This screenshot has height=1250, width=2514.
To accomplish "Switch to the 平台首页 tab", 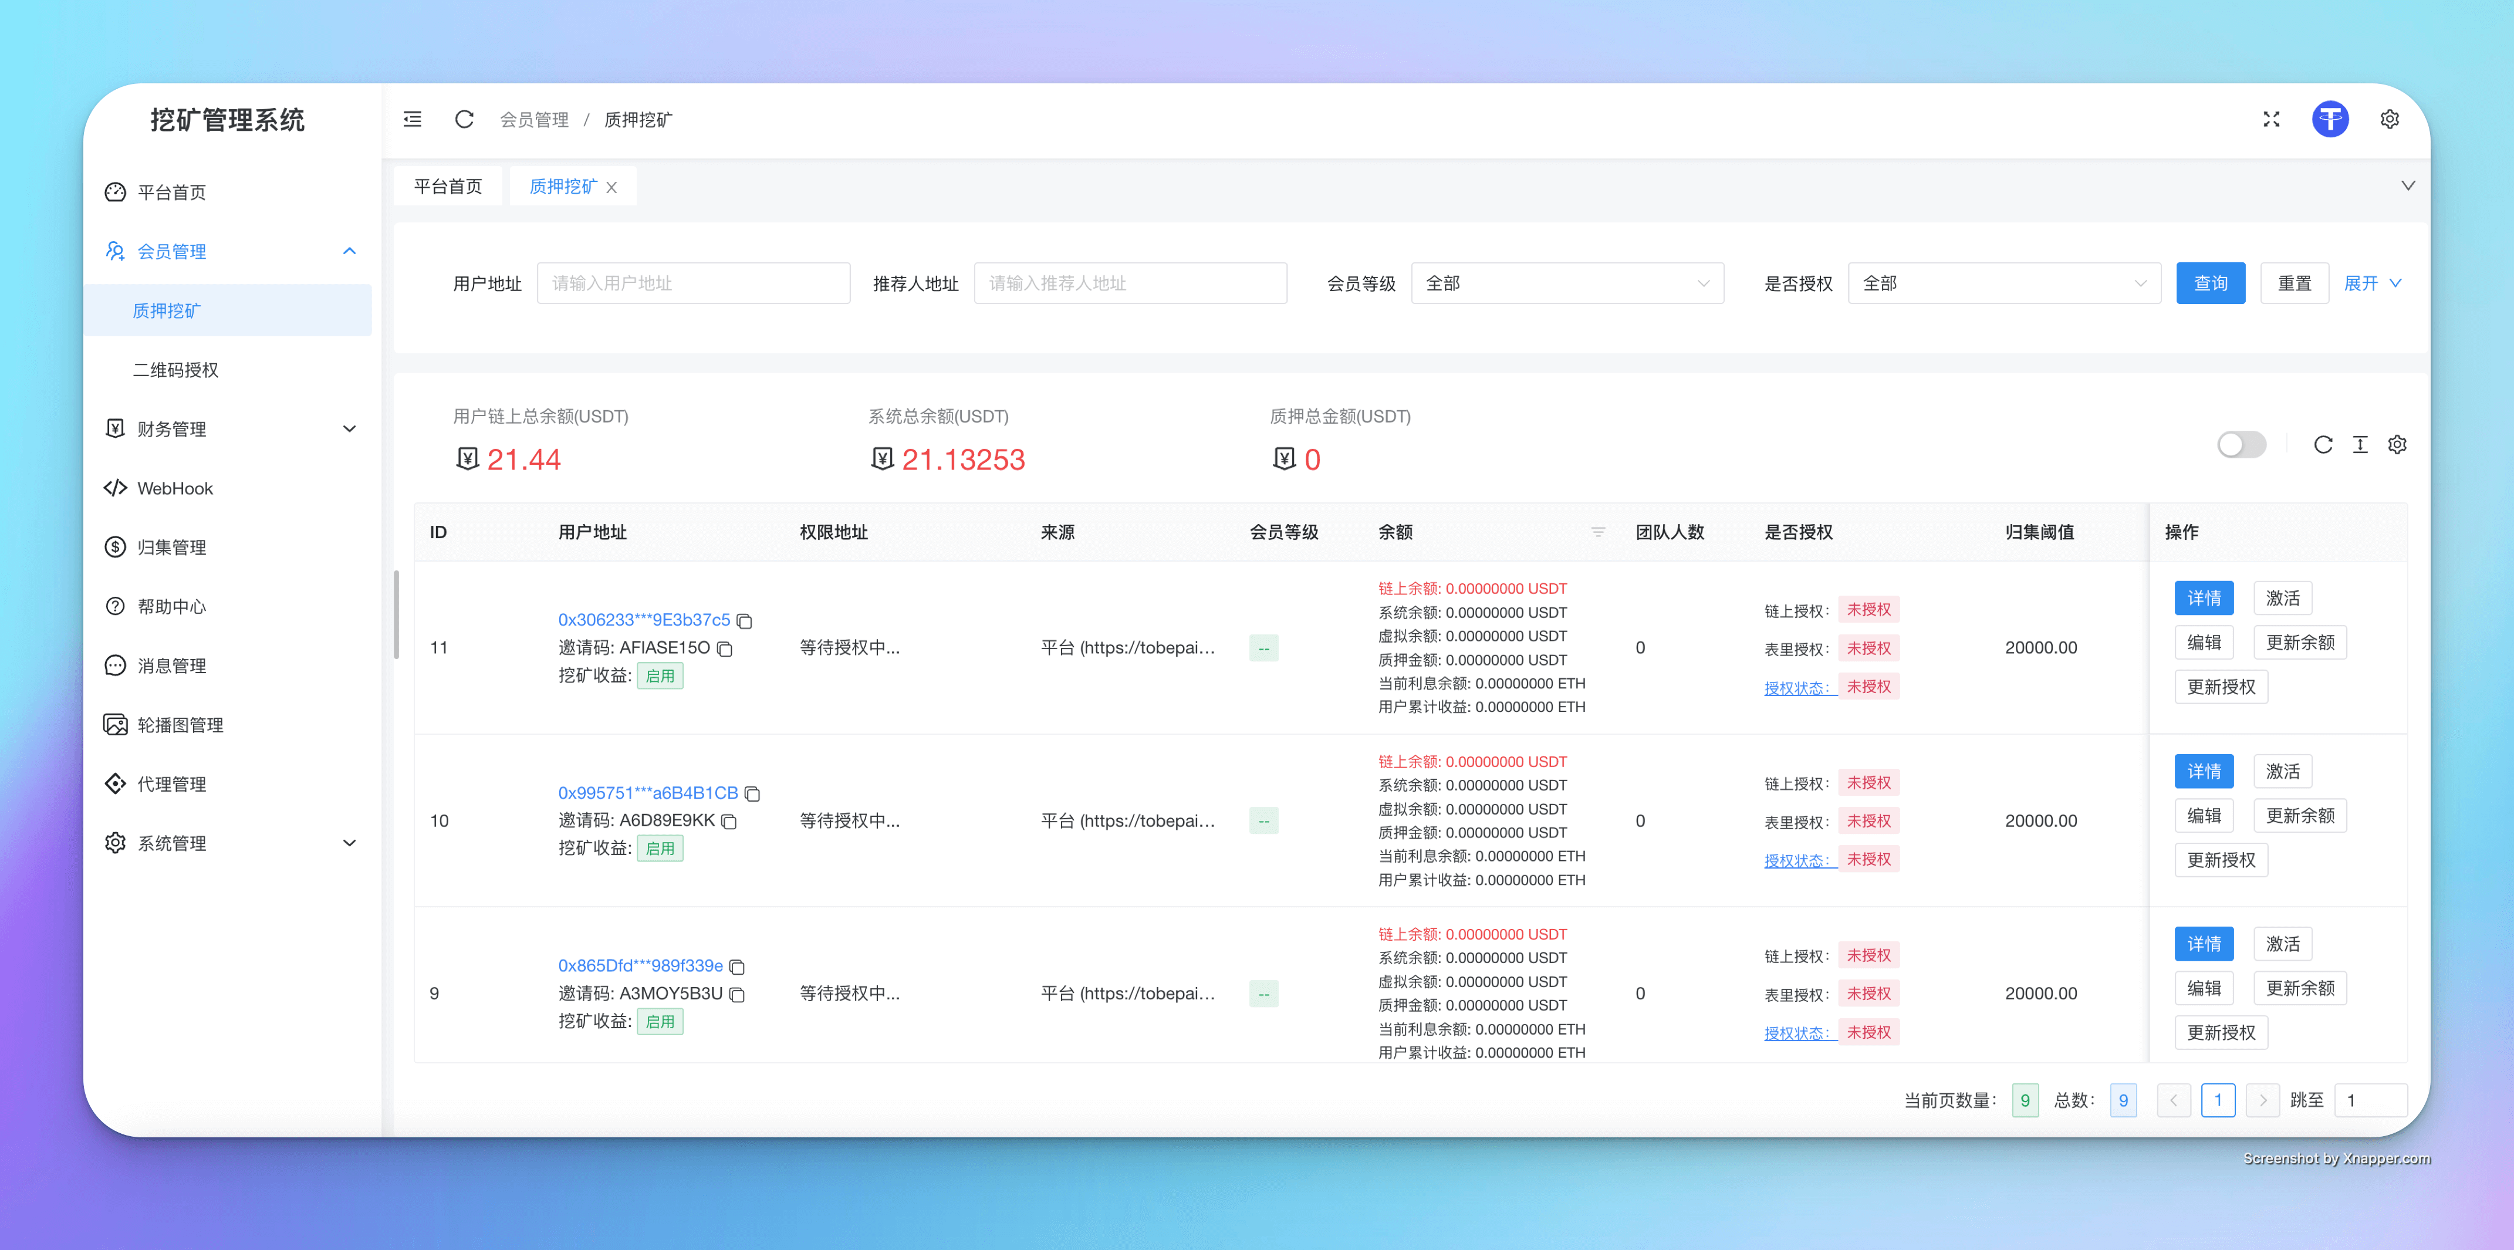I will pyautogui.click(x=448, y=187).
